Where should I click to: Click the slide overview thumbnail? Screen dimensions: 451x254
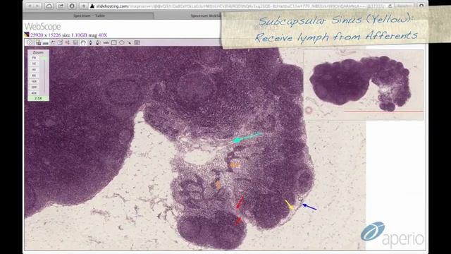pos(364,85)
